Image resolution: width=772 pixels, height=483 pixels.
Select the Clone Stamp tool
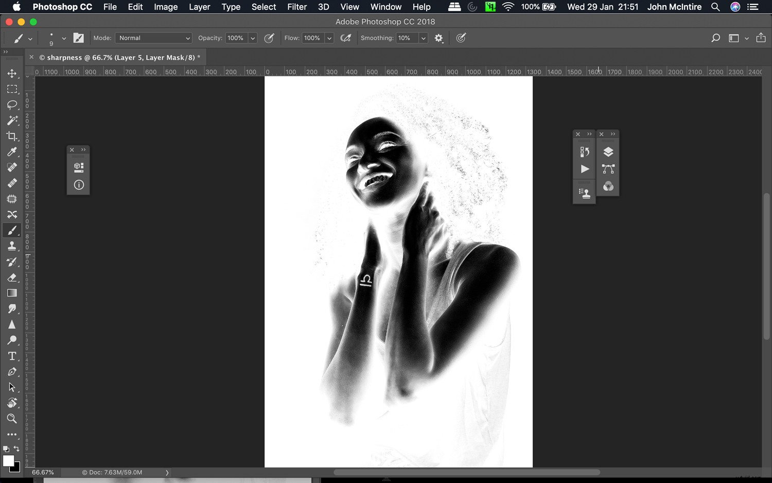pos(12,246)
